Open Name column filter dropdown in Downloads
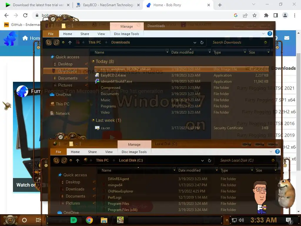The width and height of the screenshot is (301, 226). [x=167, y=52]
